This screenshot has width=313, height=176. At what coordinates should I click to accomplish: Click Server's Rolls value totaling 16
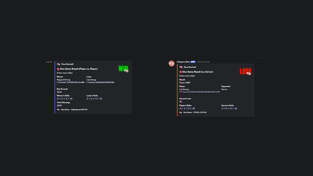(230, 108)
